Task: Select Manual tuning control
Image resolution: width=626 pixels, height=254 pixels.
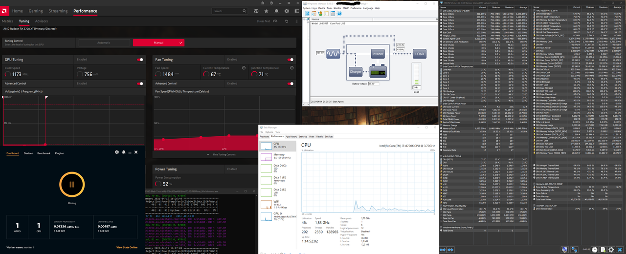Action: coord(158,42)
